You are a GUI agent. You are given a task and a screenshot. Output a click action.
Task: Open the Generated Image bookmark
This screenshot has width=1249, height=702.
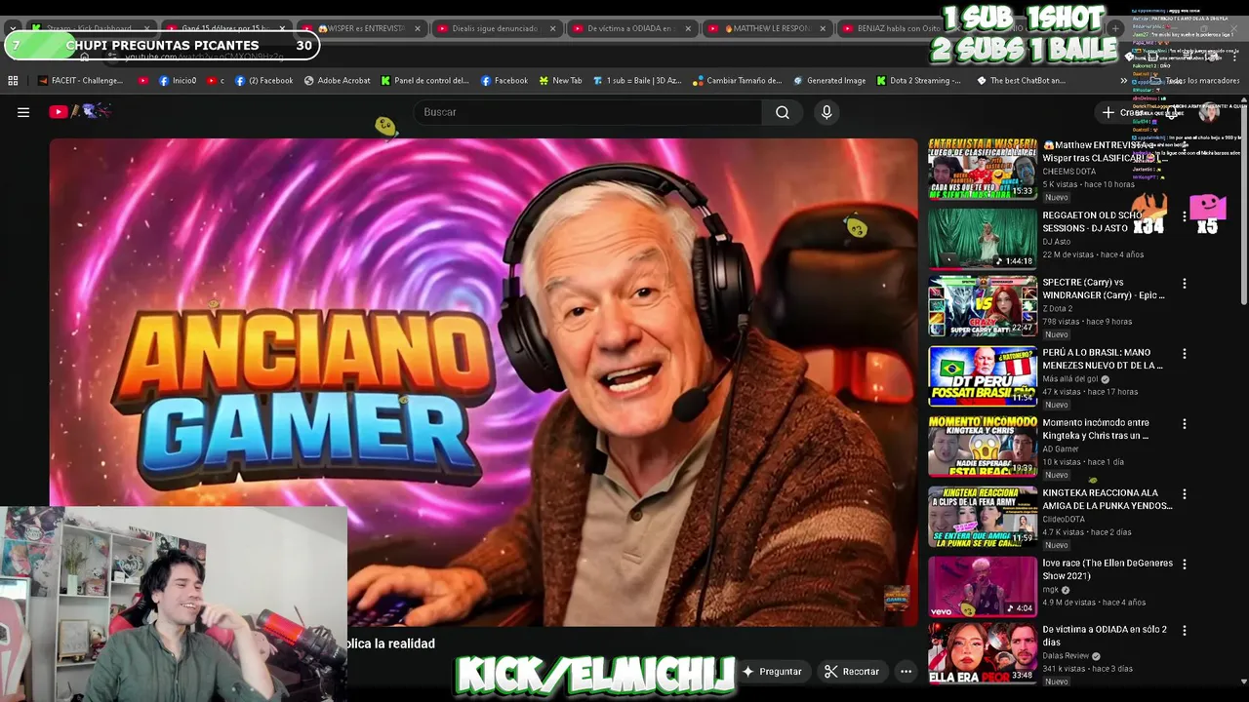(x=829, y=81)
